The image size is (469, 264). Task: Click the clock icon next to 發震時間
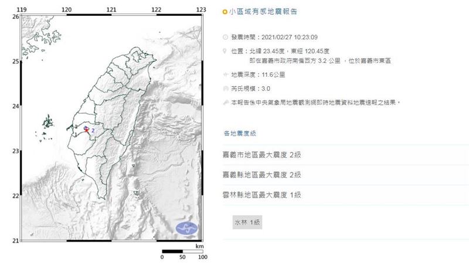tap(225, 37)
